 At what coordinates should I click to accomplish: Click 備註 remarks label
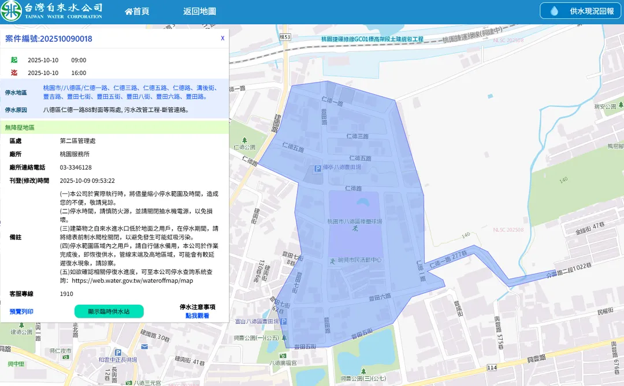(16, 237)
